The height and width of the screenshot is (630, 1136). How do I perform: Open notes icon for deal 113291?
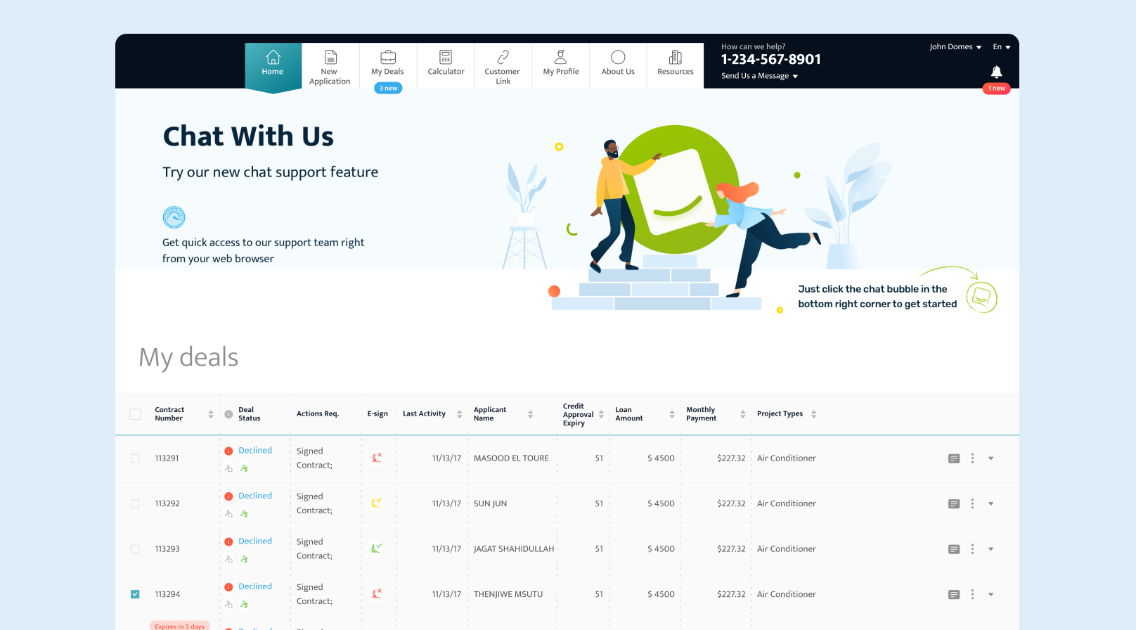click(x=954, y=458)
